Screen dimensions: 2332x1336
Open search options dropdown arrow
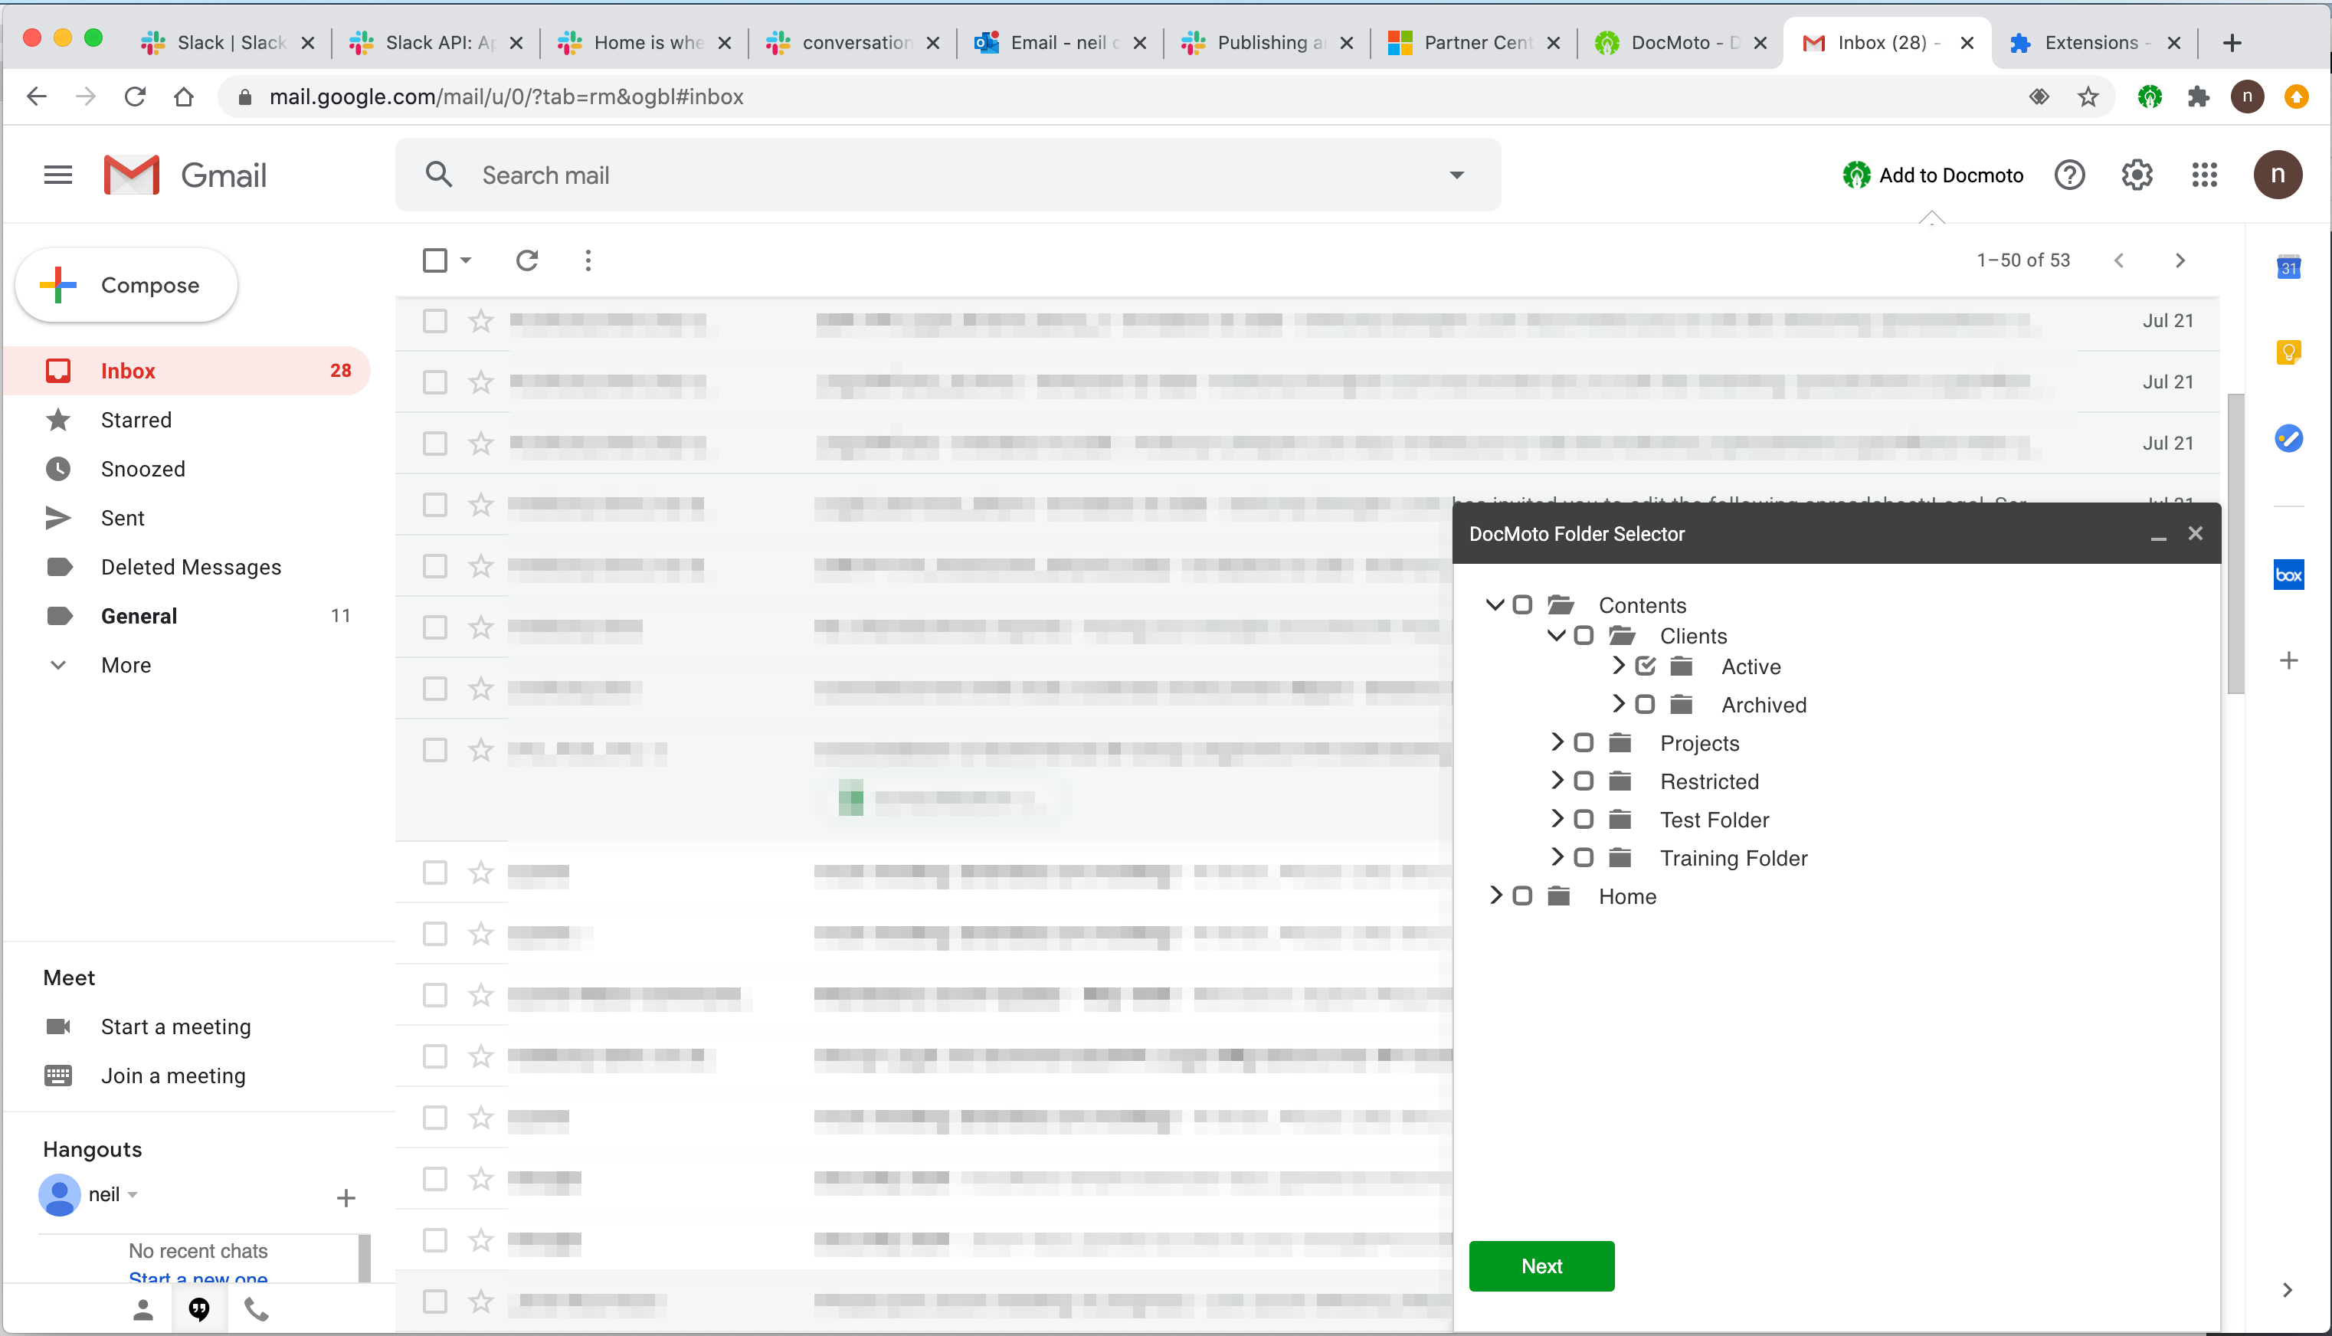1456,175
